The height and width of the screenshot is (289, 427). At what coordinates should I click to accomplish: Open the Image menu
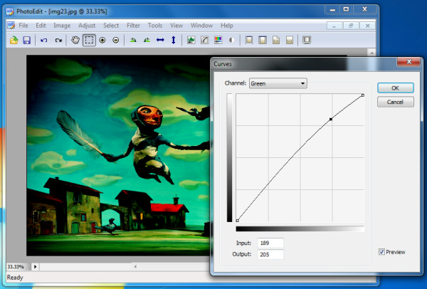coord(62,26)
